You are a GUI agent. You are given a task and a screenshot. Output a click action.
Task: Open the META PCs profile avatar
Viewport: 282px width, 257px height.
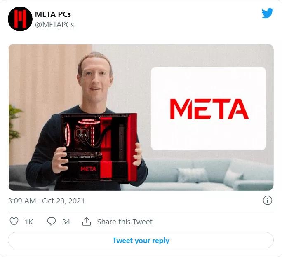point(20,19)
